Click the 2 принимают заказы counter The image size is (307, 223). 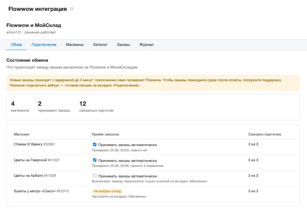tap(54, 107)
